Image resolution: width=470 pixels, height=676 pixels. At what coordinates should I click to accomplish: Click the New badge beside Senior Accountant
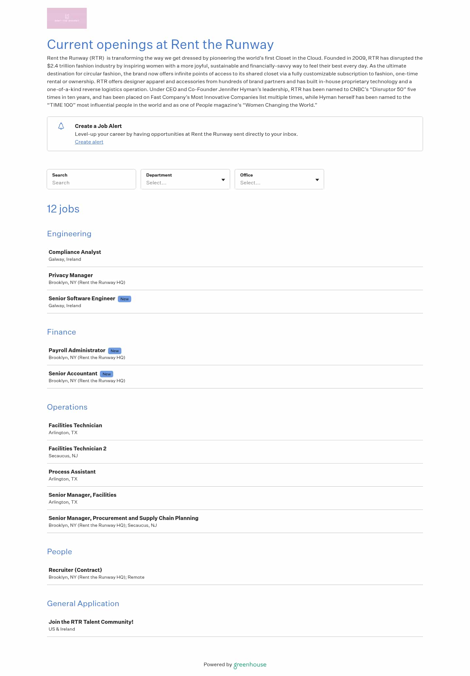[107, 374]
